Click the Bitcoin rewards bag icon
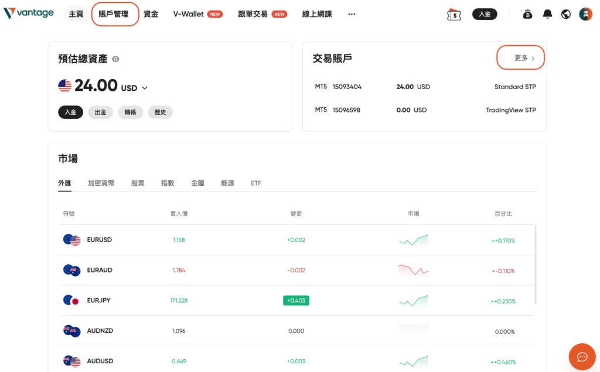 [x=527, y=13]
